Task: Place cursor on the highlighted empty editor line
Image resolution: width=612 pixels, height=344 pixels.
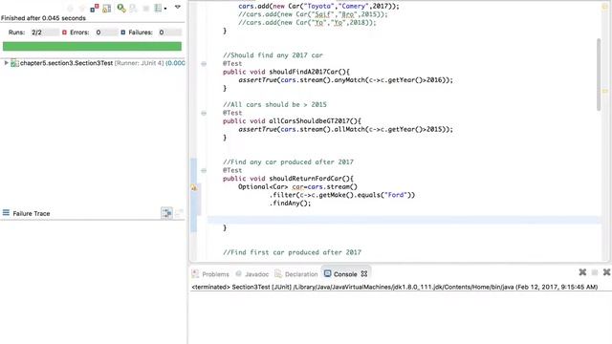Action: point(404,220)
